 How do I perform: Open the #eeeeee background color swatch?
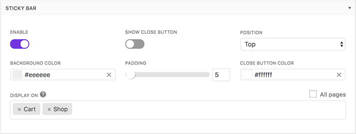coord(17,75)
